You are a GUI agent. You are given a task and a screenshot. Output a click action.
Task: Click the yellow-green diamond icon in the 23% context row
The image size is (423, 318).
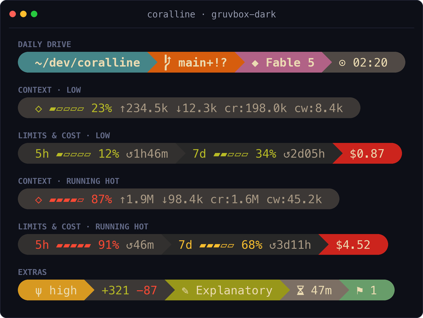click(x=38, y=109)
